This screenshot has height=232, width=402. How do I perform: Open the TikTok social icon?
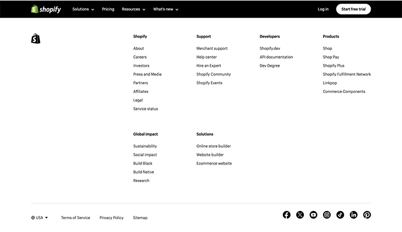(x=340, y=215)
